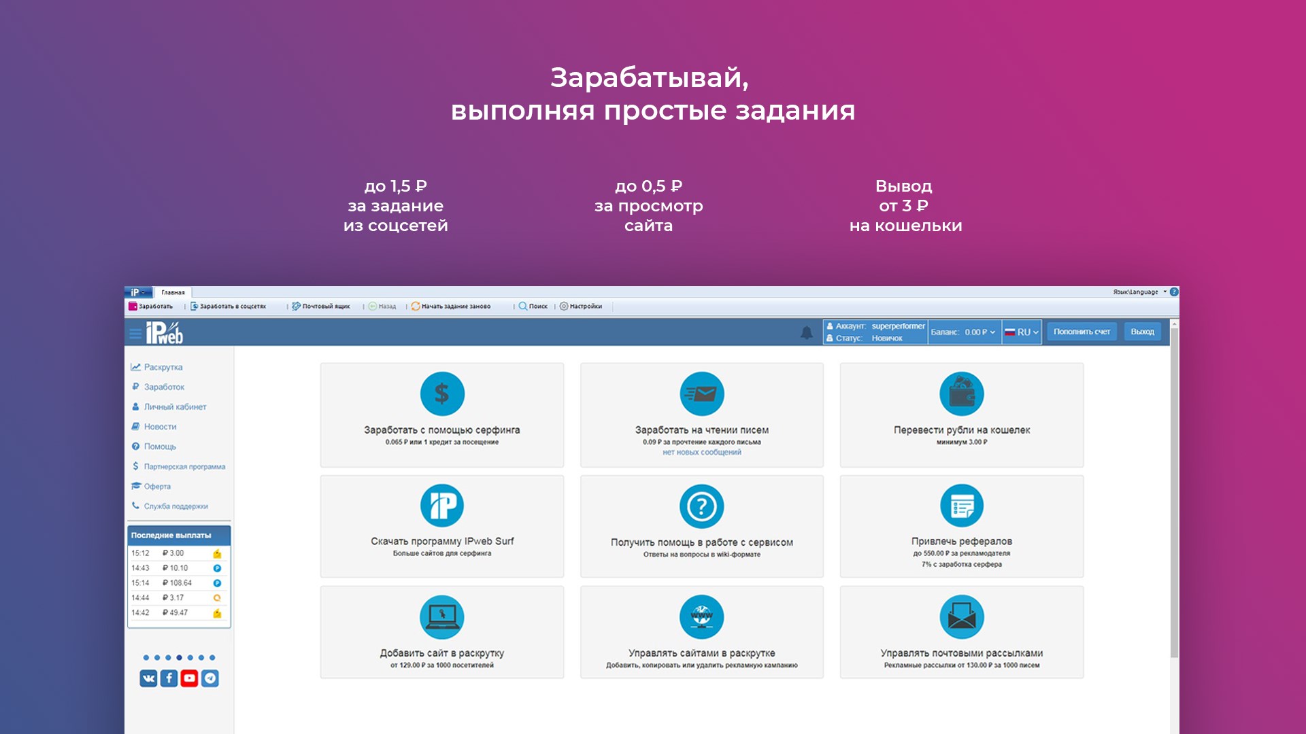Click Заработать в соцсетях toolbar item
This screenshot has height=734, width=1306.
(229, 307)
